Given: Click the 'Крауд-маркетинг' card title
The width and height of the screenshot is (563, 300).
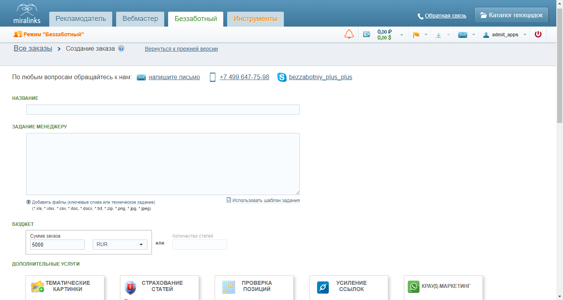Looking at the screenshot, I should click(446, 286).
